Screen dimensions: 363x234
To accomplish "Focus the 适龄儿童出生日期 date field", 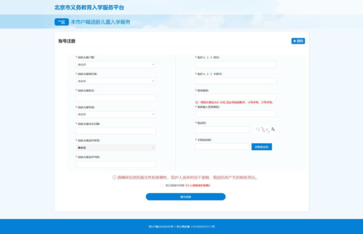I will pyautogui.click(x=116, y=131).
